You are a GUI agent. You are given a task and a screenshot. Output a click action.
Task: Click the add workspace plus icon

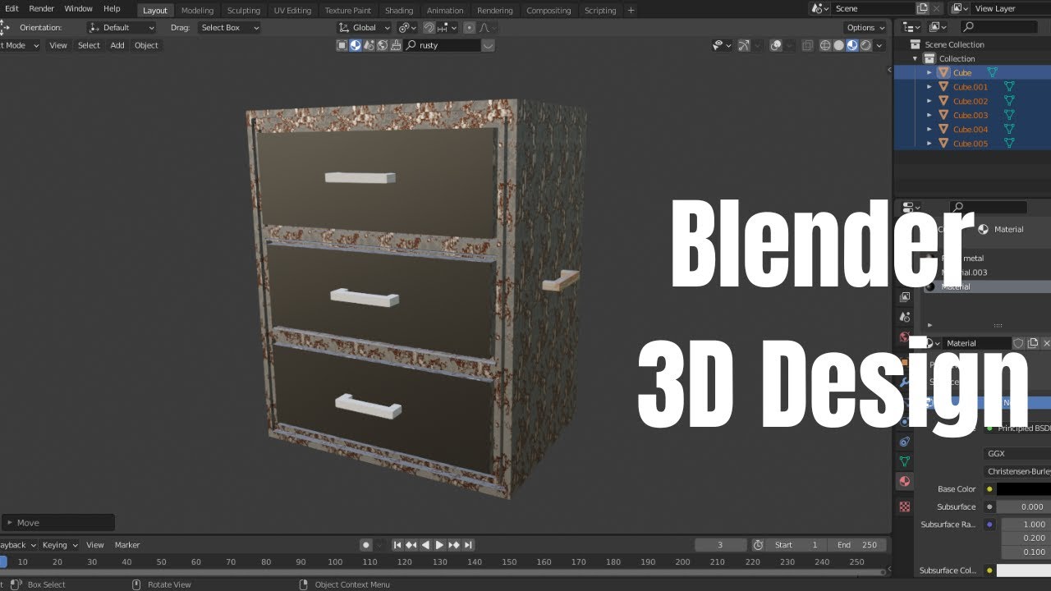631,11
